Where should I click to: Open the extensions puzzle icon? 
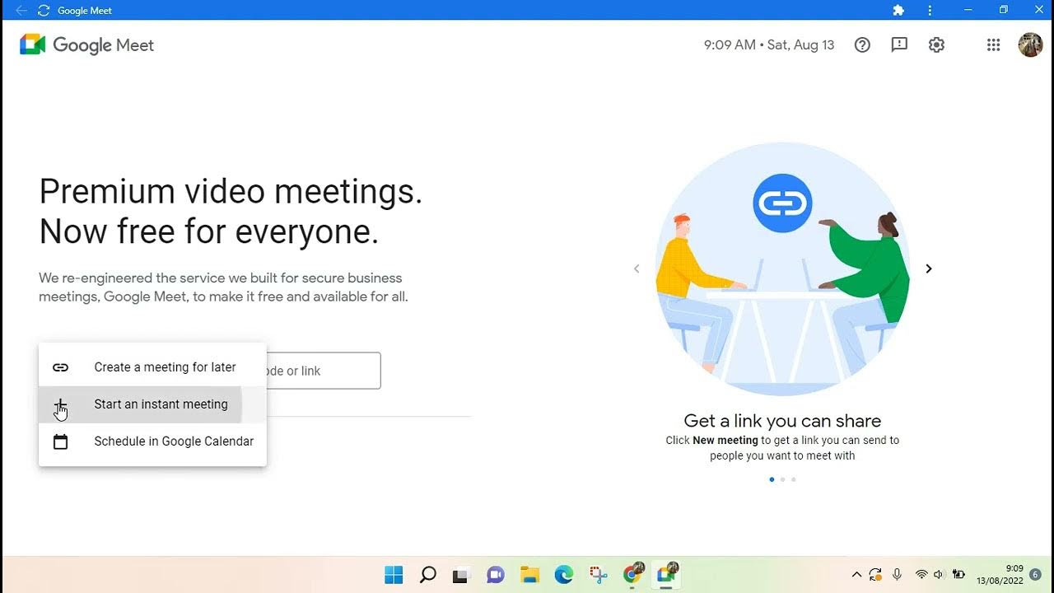[x=898, y=11]
